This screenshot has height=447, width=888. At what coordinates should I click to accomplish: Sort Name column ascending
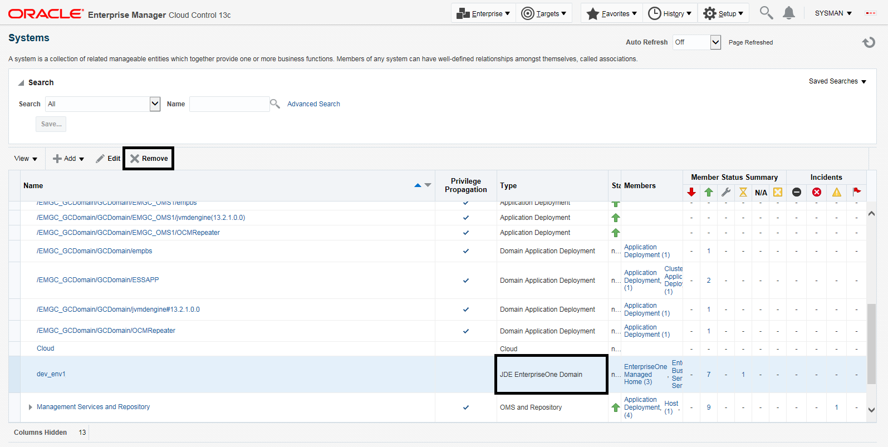tap(418, 185)
